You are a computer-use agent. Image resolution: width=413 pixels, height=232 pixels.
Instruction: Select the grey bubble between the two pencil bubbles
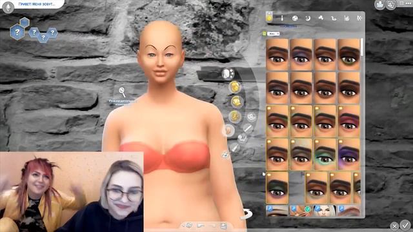coord(243,138)
